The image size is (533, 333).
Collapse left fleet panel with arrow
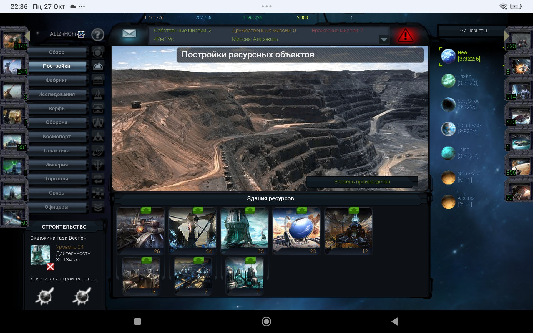pyautogui.click(x=27, y=36)
